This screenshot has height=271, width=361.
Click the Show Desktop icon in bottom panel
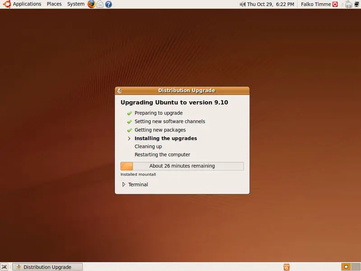click(5, 267)
